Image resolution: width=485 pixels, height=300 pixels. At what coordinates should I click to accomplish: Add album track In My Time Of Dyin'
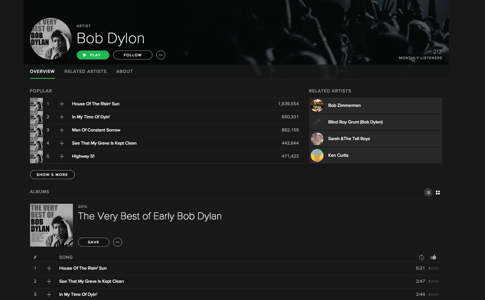coord(49,294)
